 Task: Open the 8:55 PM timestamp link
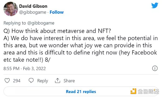pos(11,68)
